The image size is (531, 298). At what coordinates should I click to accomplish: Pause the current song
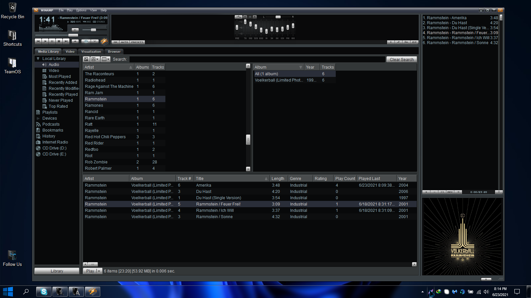tap(52, 41)
